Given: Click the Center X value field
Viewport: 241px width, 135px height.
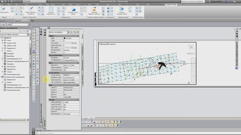Looking at the screenshot, I should coord(71,87).
